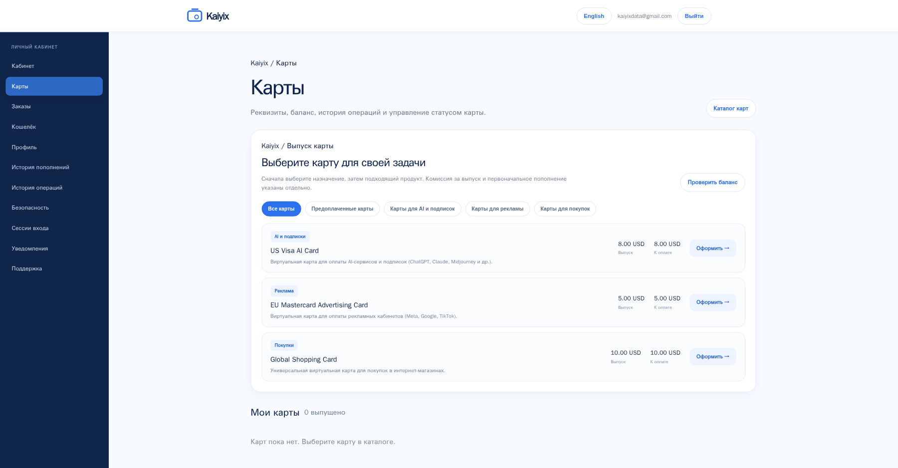This screenshot has width=898, height=468.
Task: Switch language to English
Action: pos(594,16)
